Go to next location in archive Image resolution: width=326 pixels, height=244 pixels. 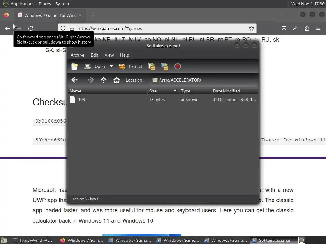pos(90,80)
